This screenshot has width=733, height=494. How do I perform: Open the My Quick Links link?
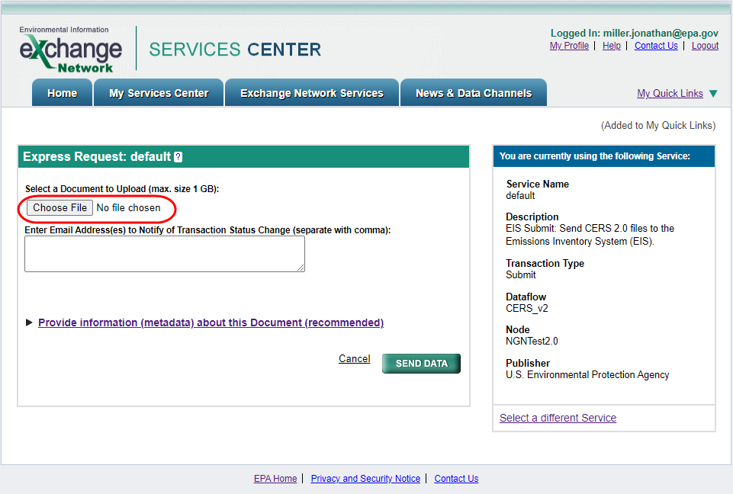click(x=670, y=94)
